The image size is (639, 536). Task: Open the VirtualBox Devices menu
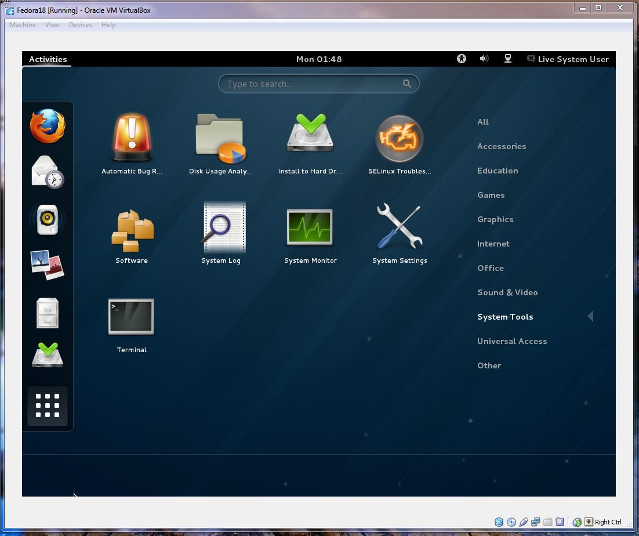pos(80,24)
